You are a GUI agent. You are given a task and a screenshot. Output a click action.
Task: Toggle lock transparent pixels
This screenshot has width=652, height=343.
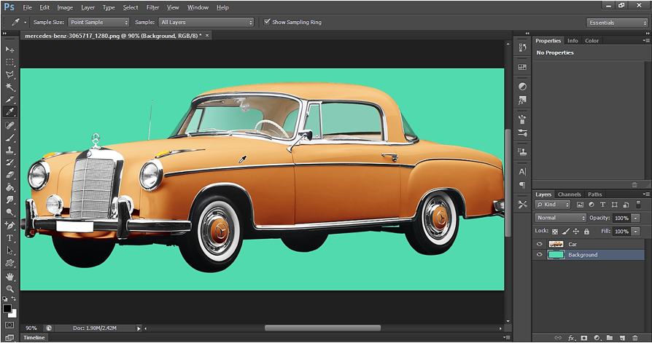555,232
